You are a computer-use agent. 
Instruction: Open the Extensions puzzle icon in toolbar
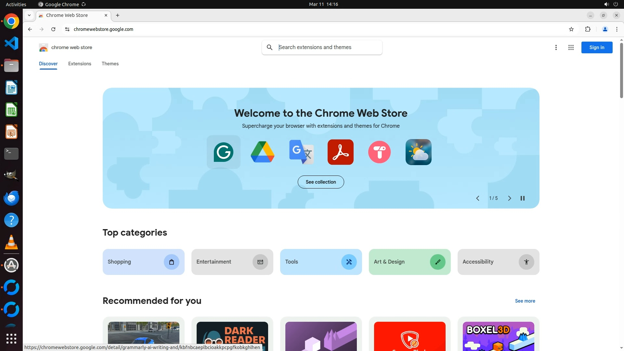click(x=588, y=29)
